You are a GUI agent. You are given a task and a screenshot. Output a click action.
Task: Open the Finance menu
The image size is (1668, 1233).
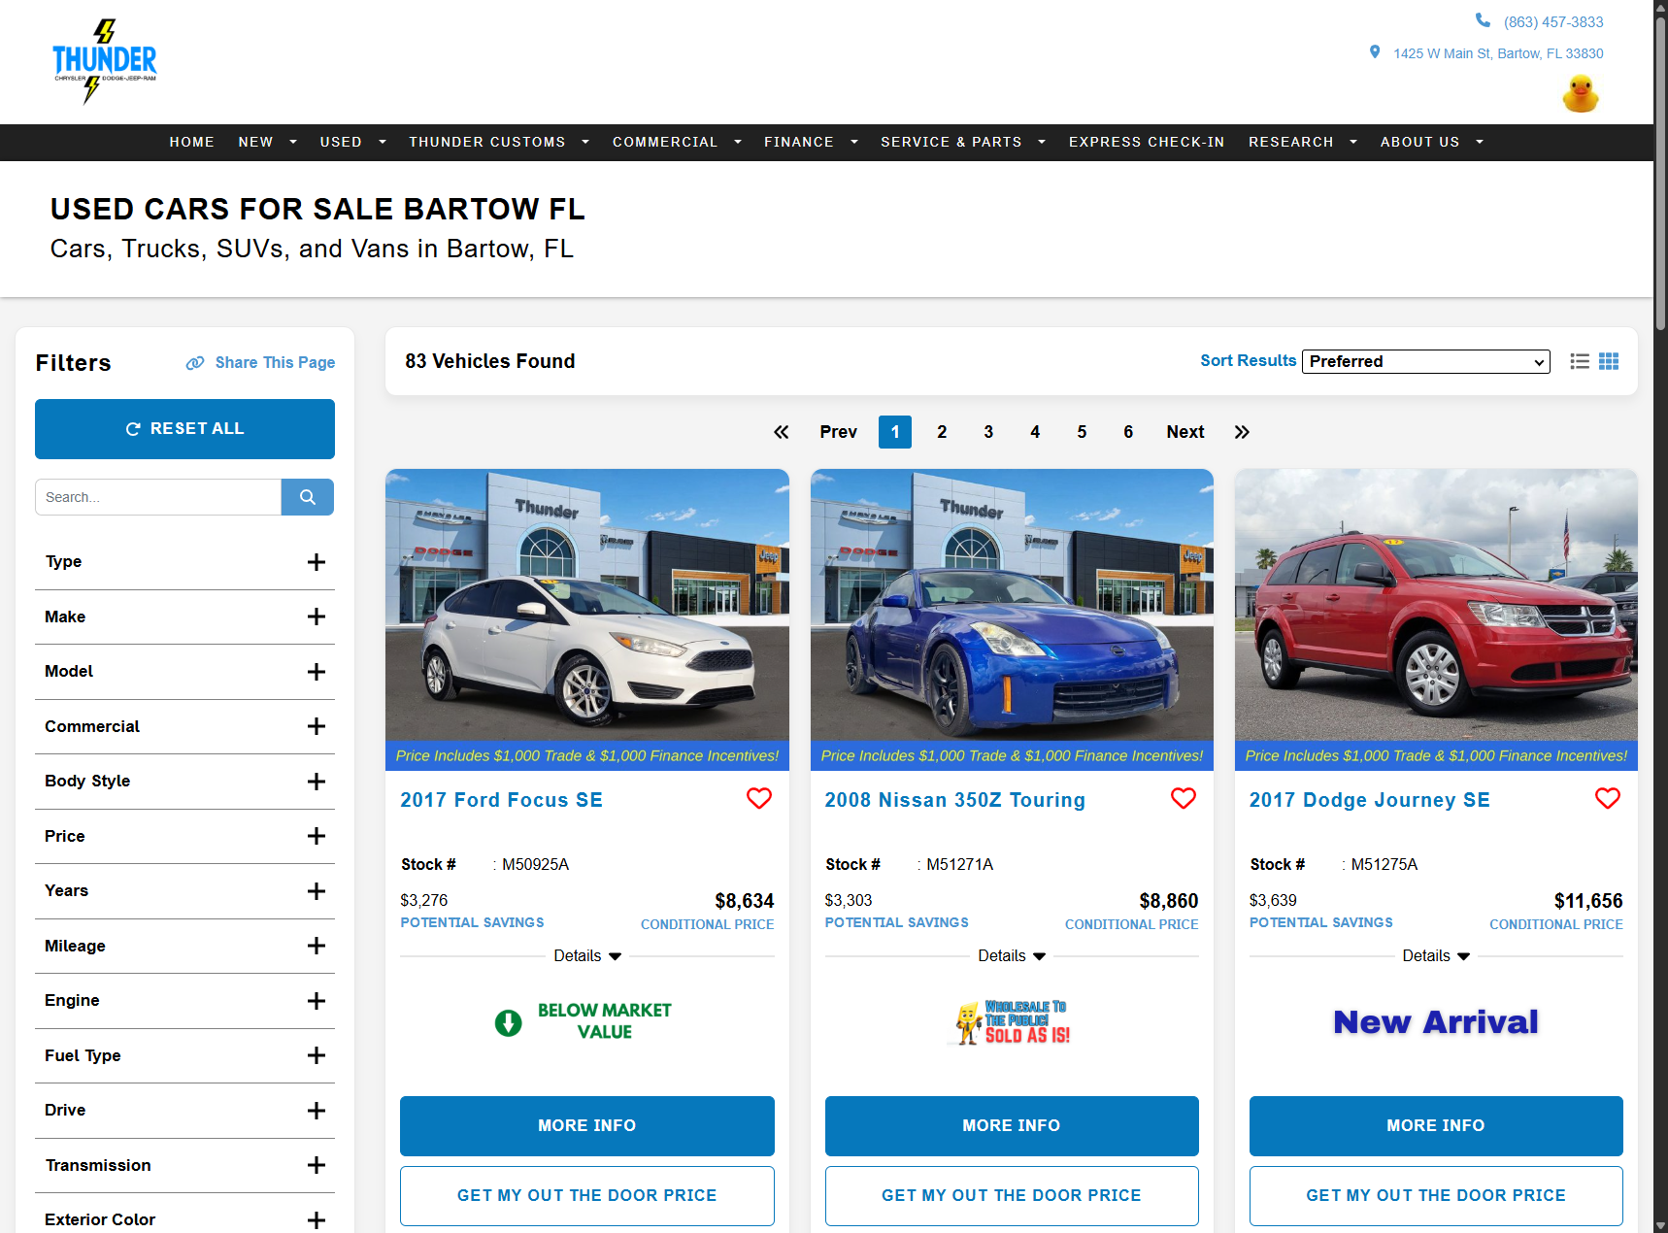click(811, 142)
